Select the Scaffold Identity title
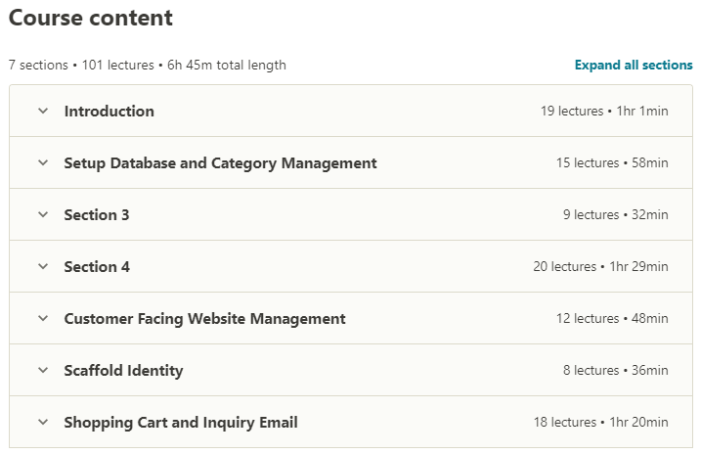The width and height of the screenshot is (701, 455). [x=123, y=371]
